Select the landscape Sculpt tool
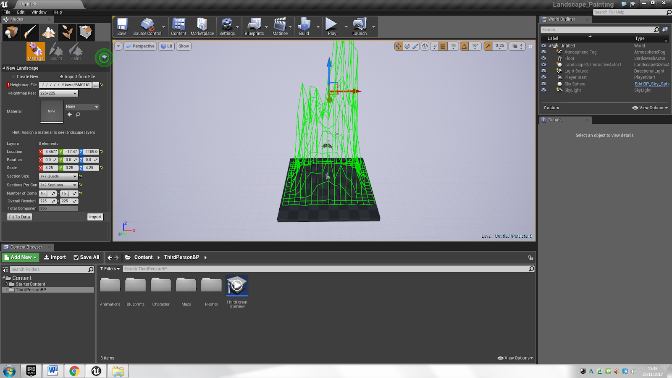Viewport: 672px width, 378px height. (56, 52)
